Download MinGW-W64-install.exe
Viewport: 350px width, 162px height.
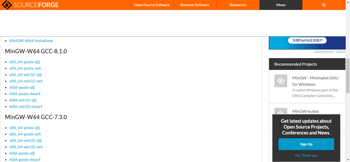point(31,41)
